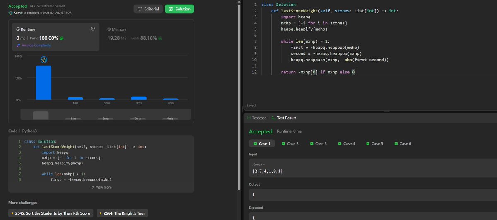Viewport: 497px width, 220px height.
Task: Click the Saved status text
Action: pyautogui.click(x=251, y=106)
